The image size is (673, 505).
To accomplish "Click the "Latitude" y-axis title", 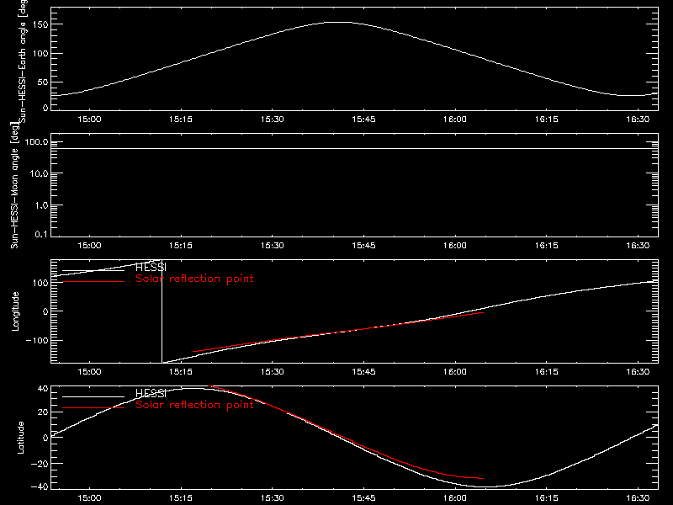I will [20, 438].
